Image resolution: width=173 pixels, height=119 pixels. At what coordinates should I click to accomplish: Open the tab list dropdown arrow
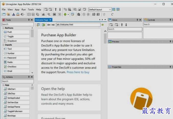click(105, 20)
